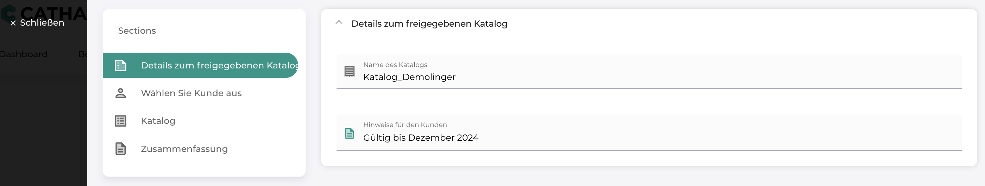Click the X icon beside Schließen
Screen dimensions: 985x186
[x=13, y=23]
